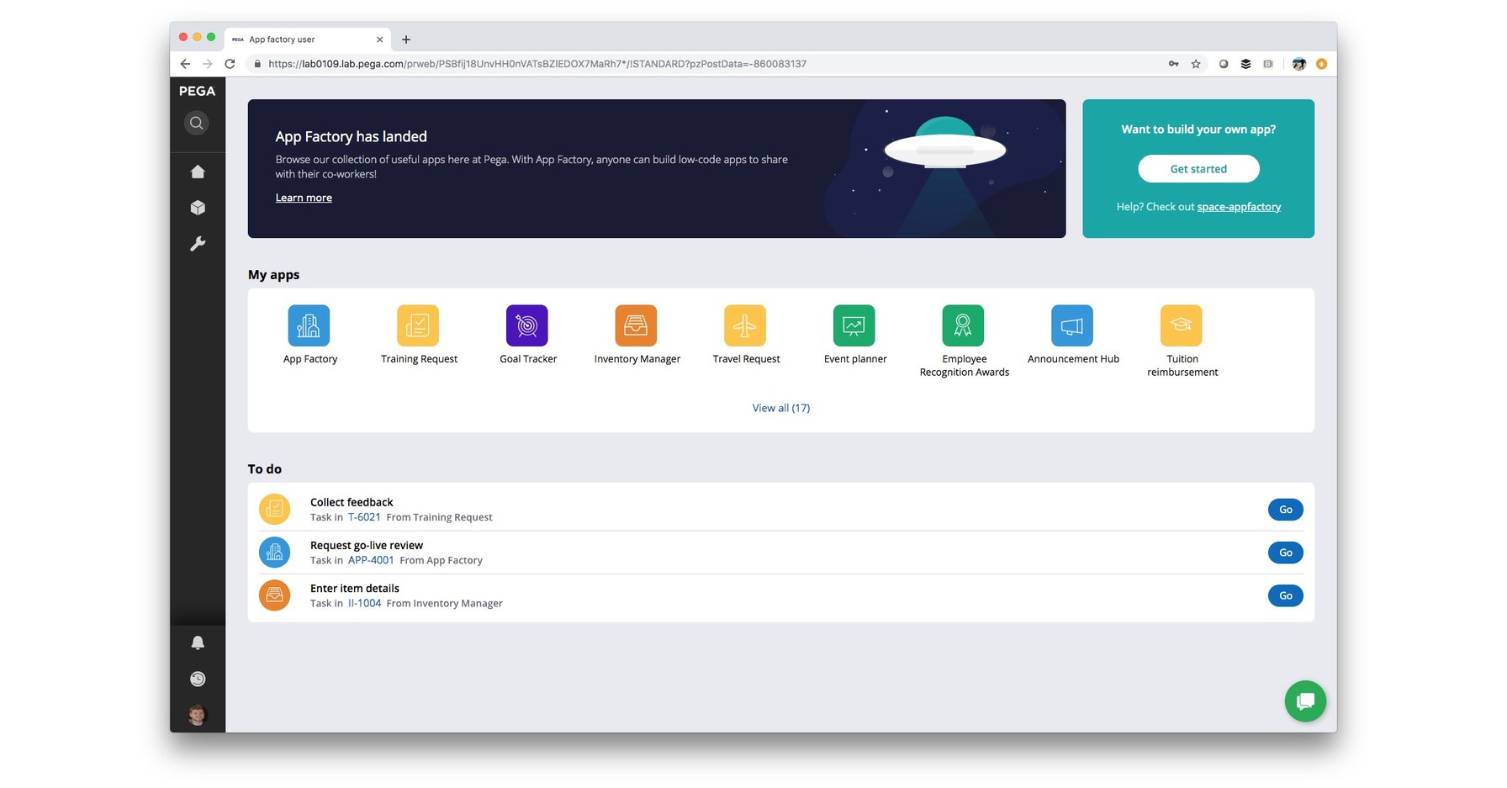
Task: Open the Announcement Hub app
Action: pyautogui.click(x=1072, y=325)
